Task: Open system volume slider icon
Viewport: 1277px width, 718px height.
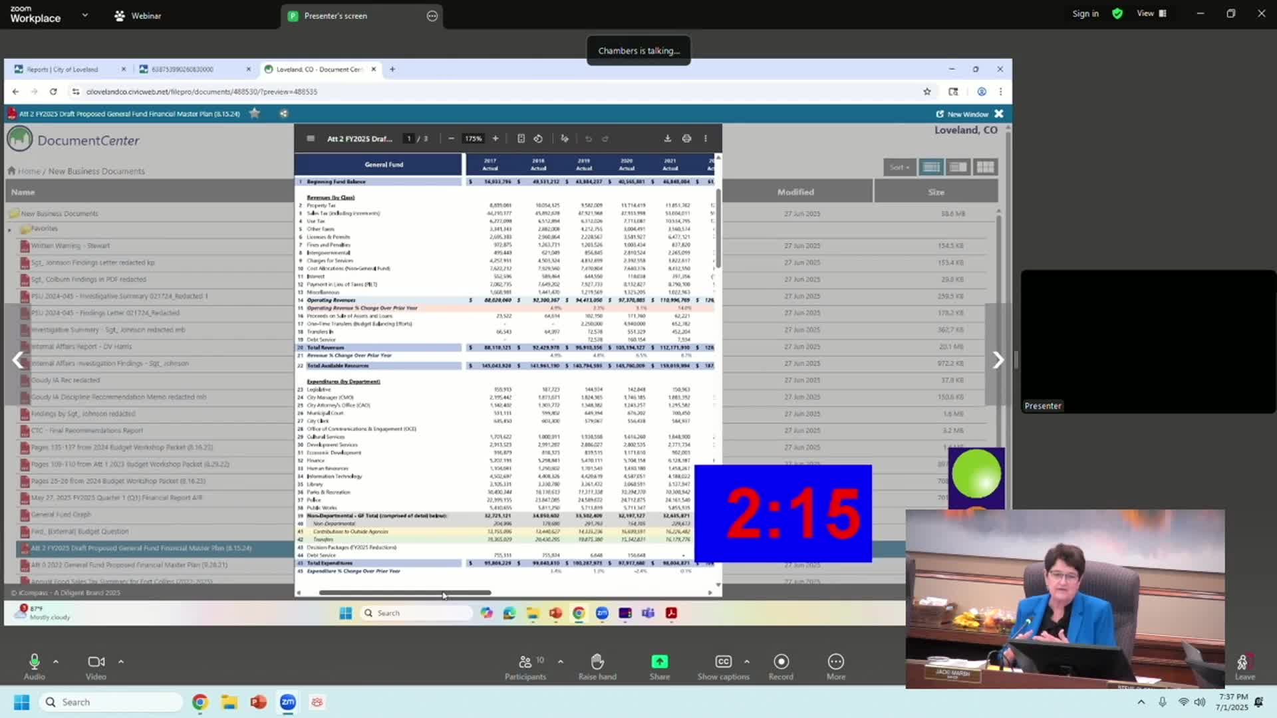Action: pyautogui.click(x=1199, y=702)
